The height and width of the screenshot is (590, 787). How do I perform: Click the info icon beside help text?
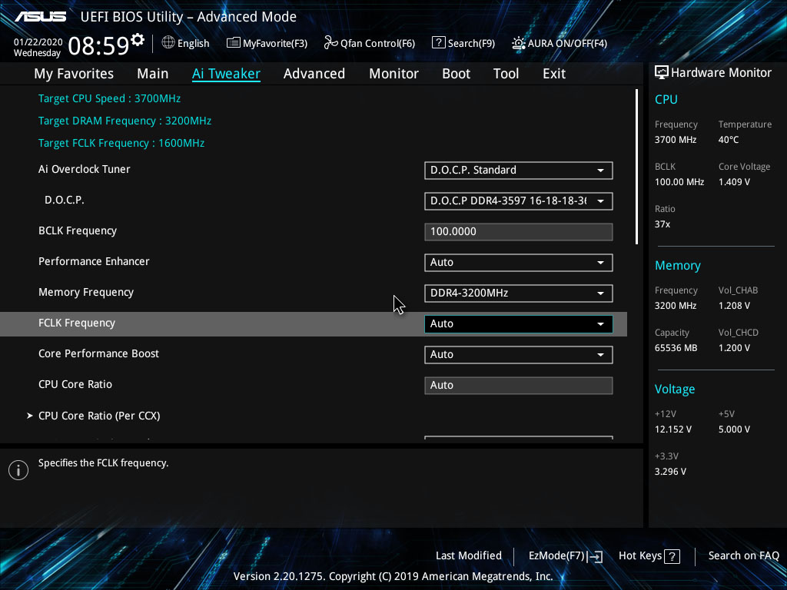(x=18, y=470)
